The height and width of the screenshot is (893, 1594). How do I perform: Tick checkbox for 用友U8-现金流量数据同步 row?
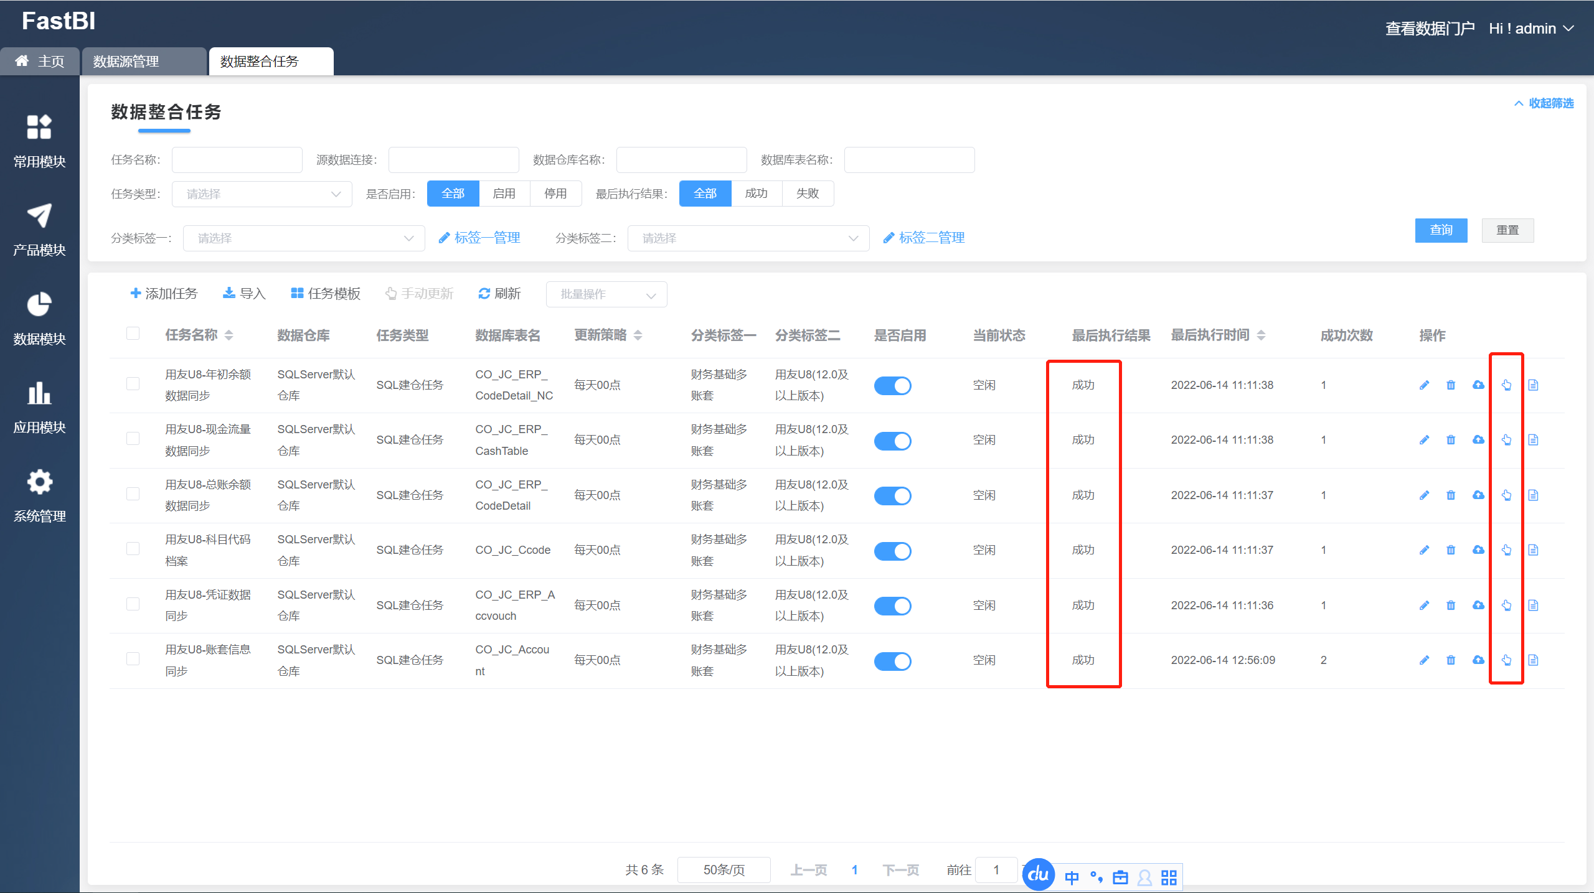[x=133, y=439]
